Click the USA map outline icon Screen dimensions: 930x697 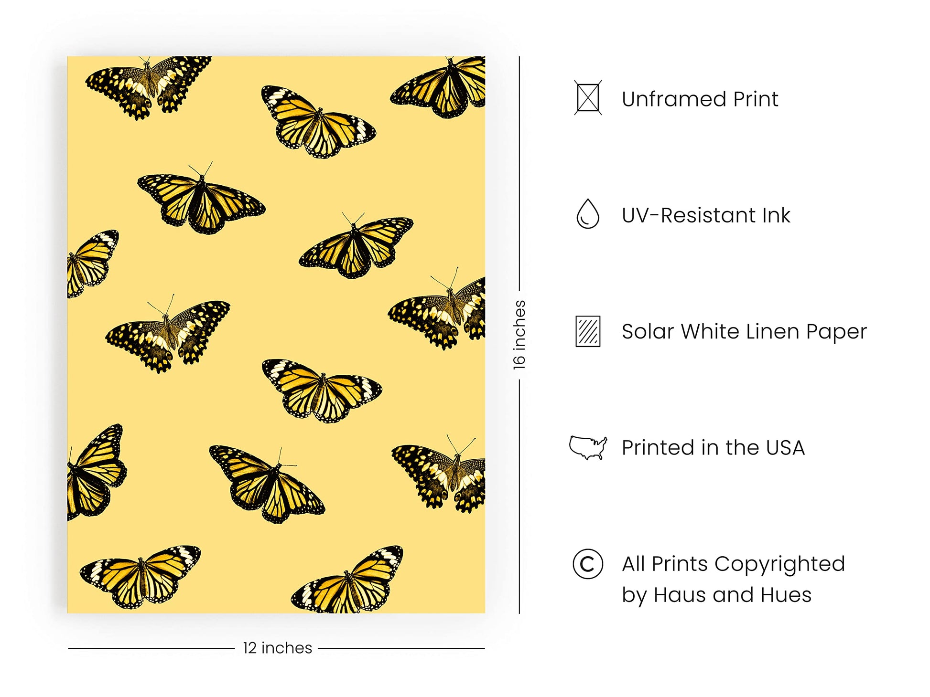(588, 448)
